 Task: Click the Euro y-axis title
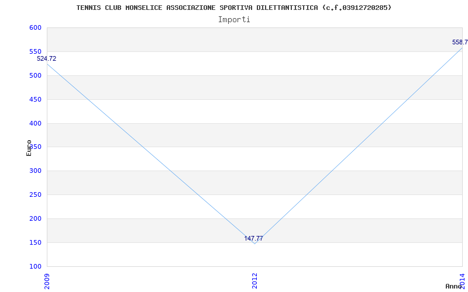pyautogui.click(x=29, y=148)
